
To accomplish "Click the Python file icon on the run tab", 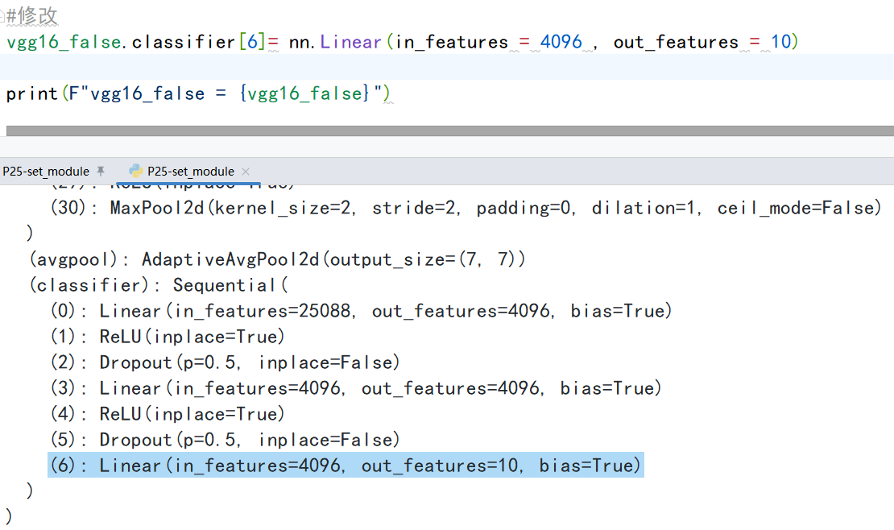I will (136, 172).
